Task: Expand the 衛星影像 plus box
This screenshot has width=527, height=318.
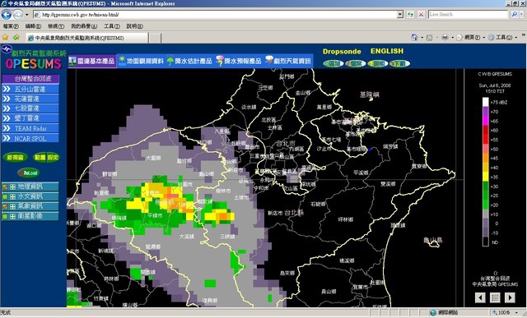Action: (x=12, y=216)
